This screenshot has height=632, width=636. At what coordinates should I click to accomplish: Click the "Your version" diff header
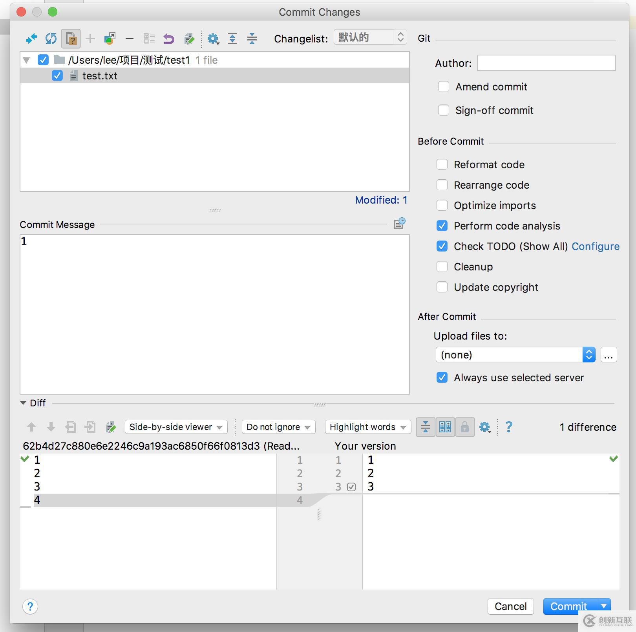pyautogui.click(x=366, y=446)
